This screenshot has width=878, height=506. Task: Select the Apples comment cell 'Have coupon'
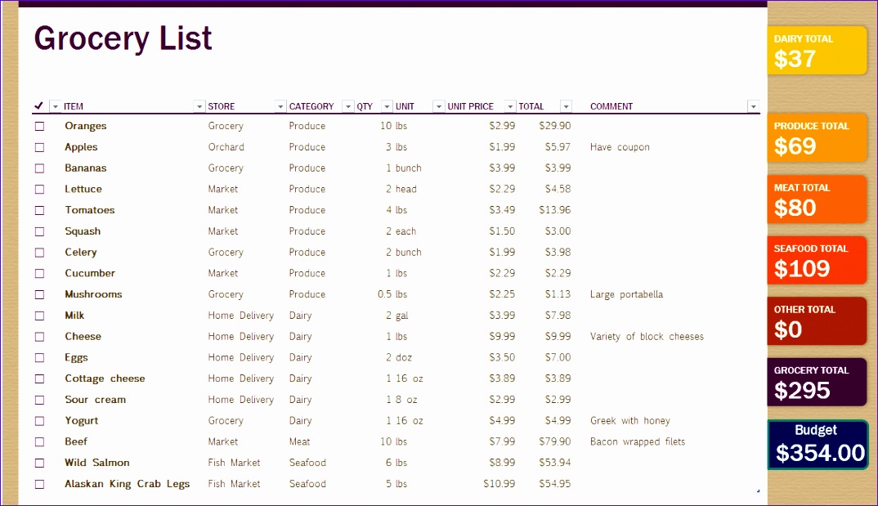point(620,148)
